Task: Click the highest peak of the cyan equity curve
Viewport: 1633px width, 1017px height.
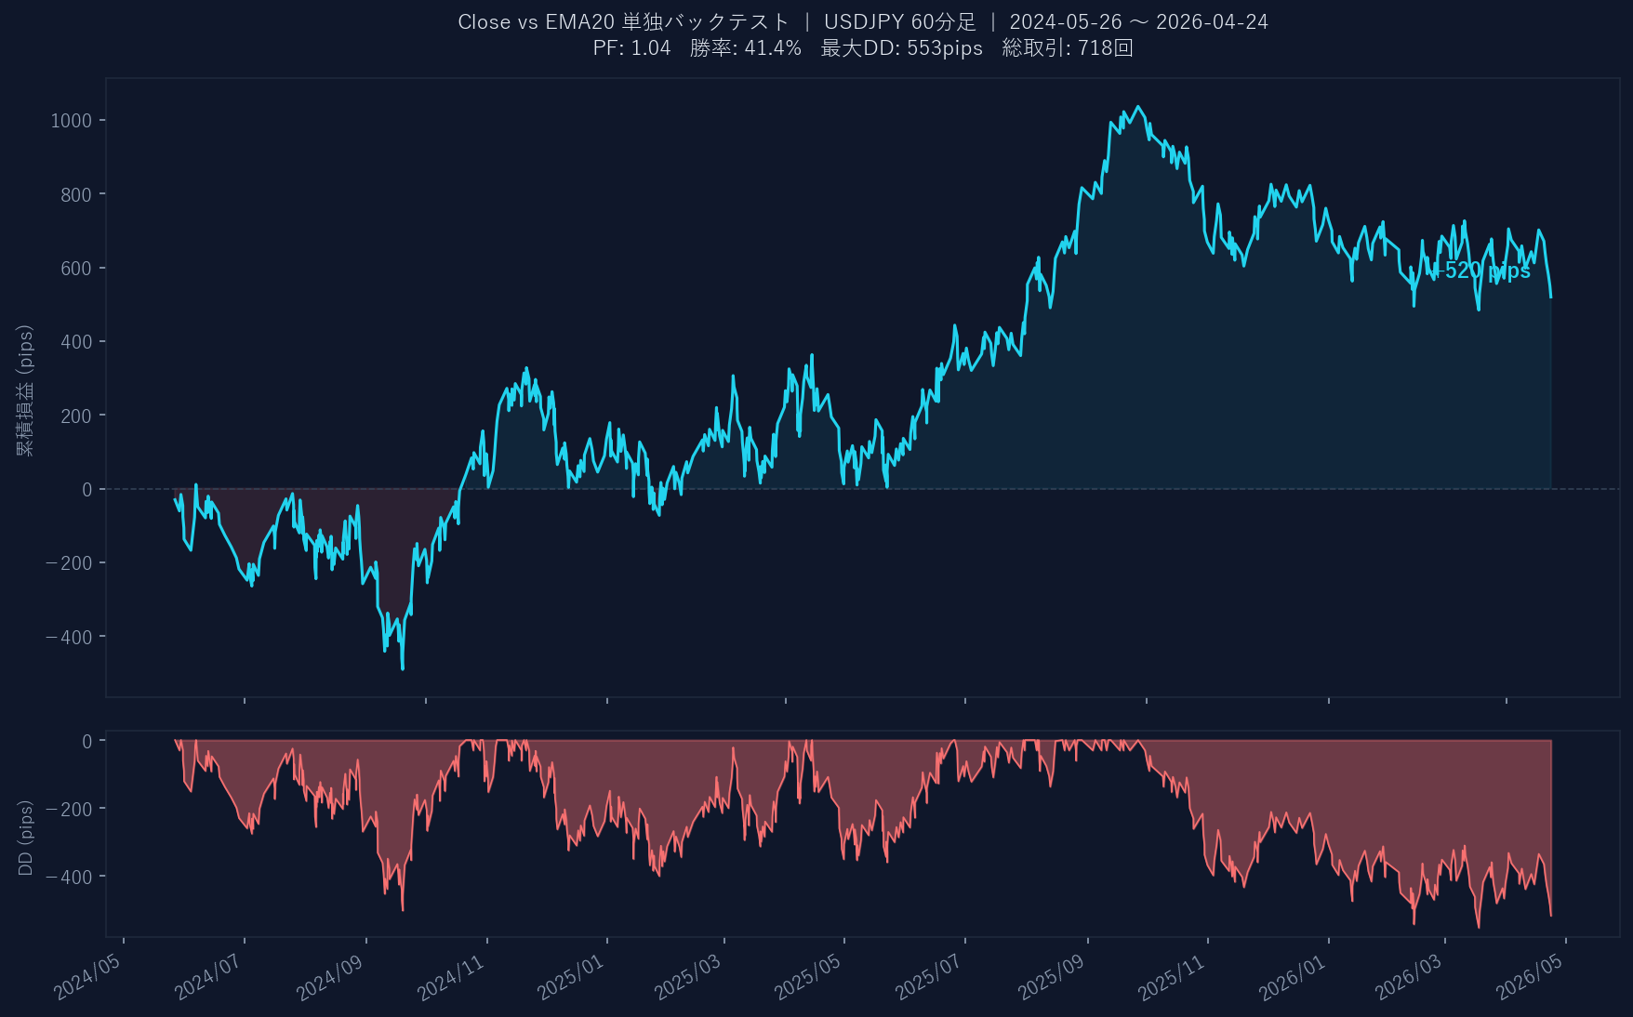Action: pyautogui.click(x=1139, y=107)
